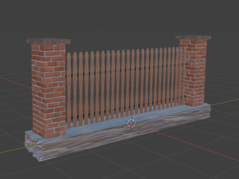239x179 pixels.
Task: Select the stone base slab under the fence
Action: click(118, 133)
